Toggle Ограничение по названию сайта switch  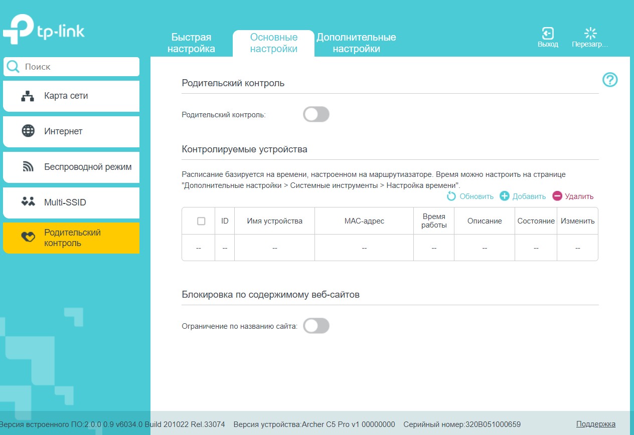pos(316,326)
